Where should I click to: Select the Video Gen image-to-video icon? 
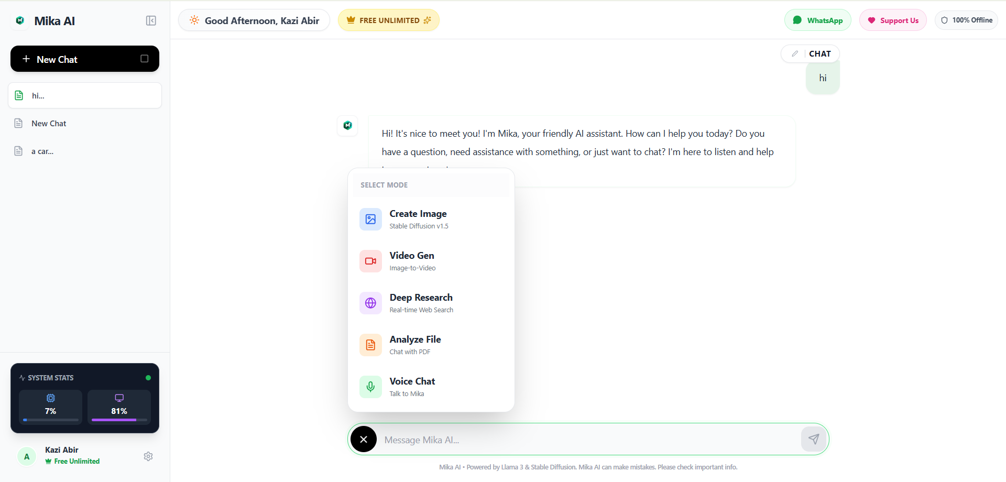[370, 261]
